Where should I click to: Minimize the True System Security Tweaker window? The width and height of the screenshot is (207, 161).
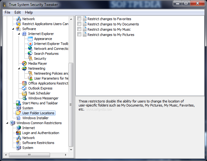178,3
